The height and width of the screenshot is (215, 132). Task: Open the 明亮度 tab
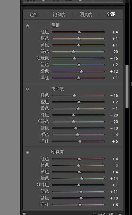pyautogui.click(x=86, y=14)
